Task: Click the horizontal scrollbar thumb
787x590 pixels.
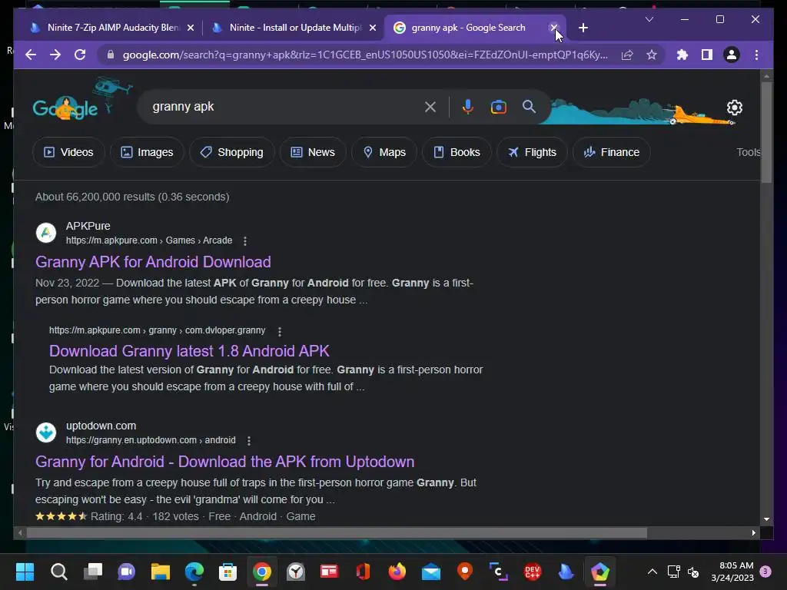Action: click(x=337, y=533)
